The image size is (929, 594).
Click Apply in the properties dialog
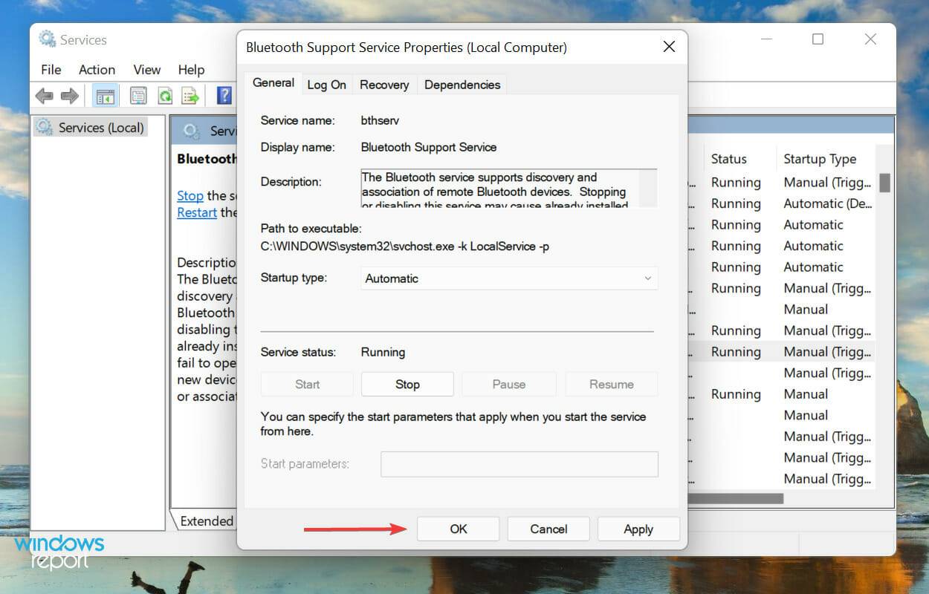(x=638, y=529)
